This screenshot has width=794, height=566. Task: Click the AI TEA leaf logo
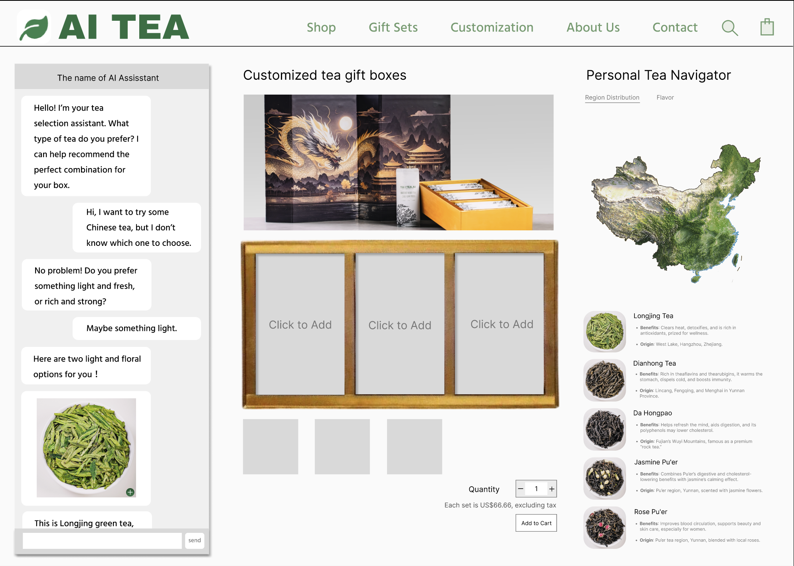pos(34,27)
